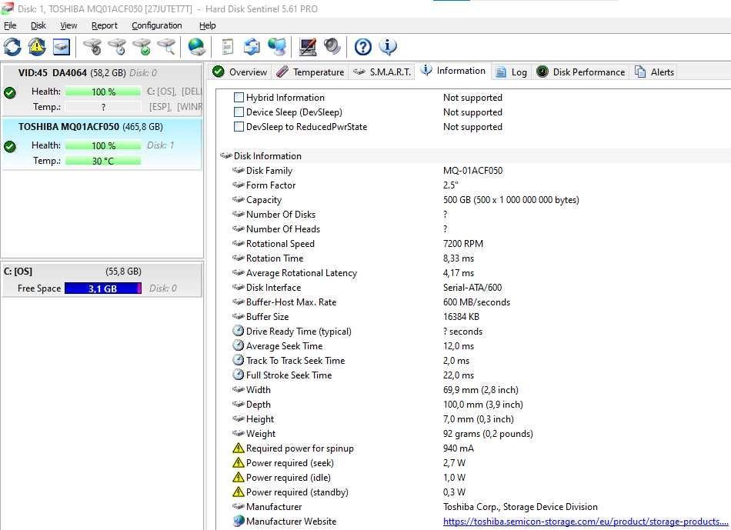Toggle the DevSleep to ReducedPwrState checkbox
731x530 pixels.
239,126
